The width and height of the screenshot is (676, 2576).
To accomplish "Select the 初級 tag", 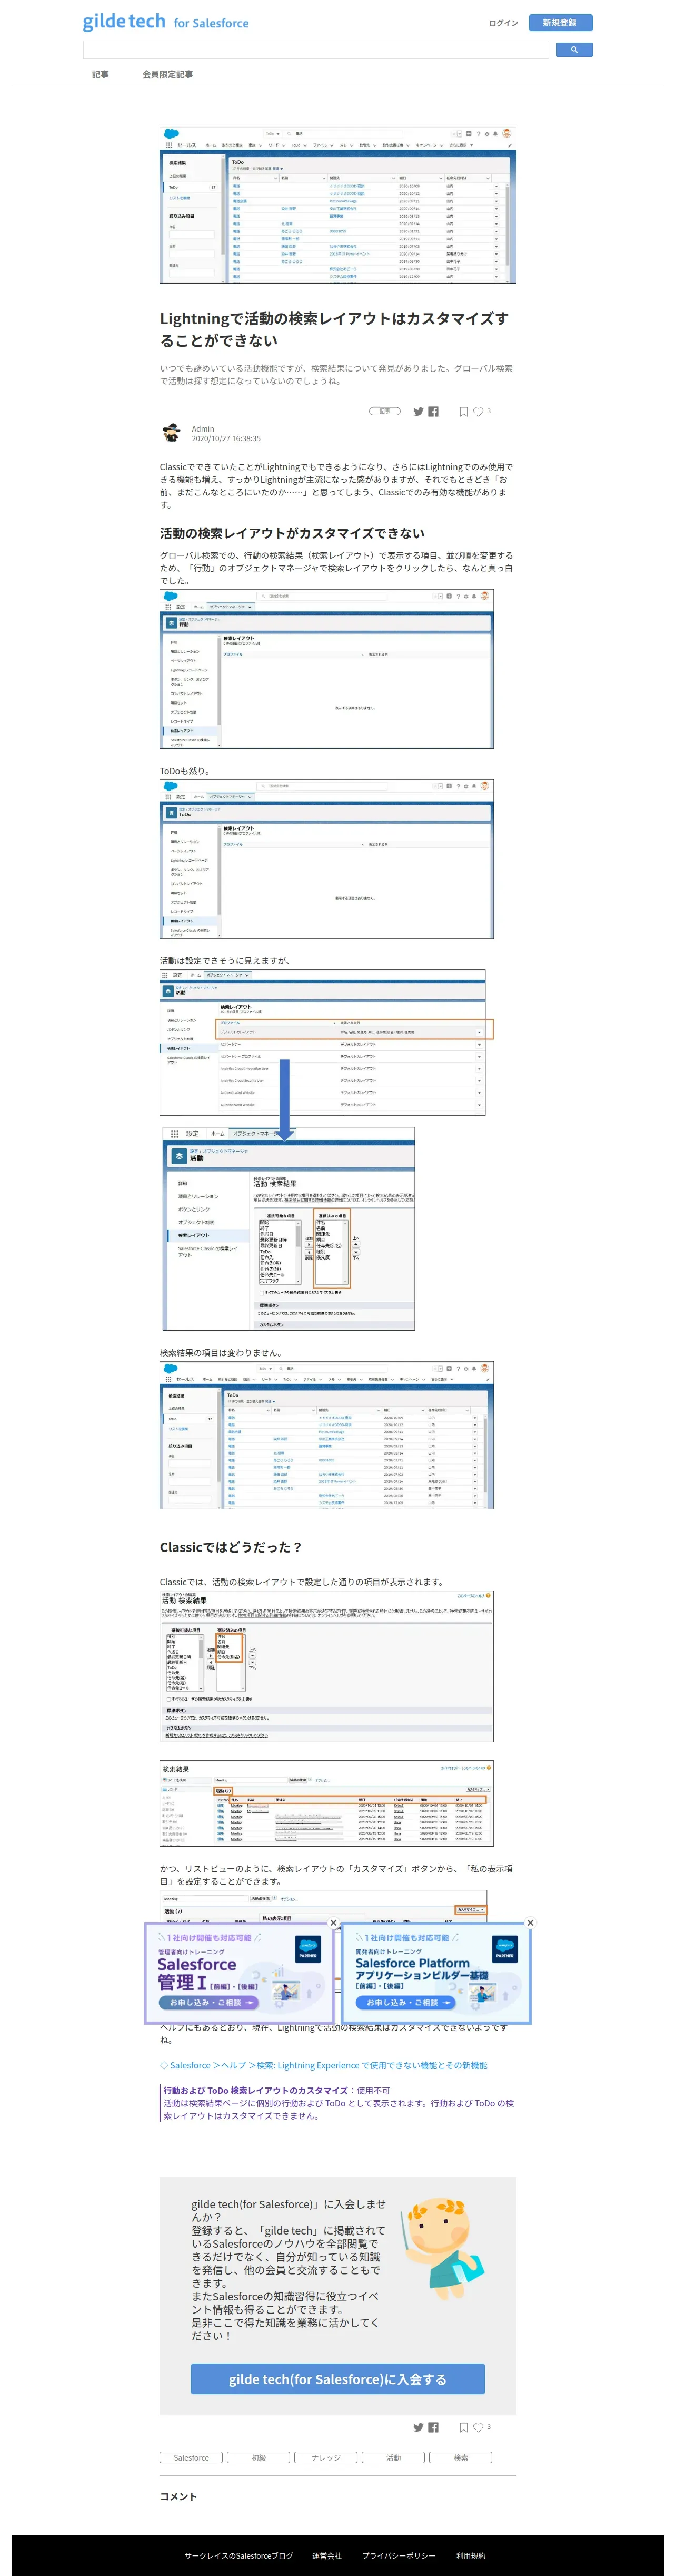I will (259, 2457).
